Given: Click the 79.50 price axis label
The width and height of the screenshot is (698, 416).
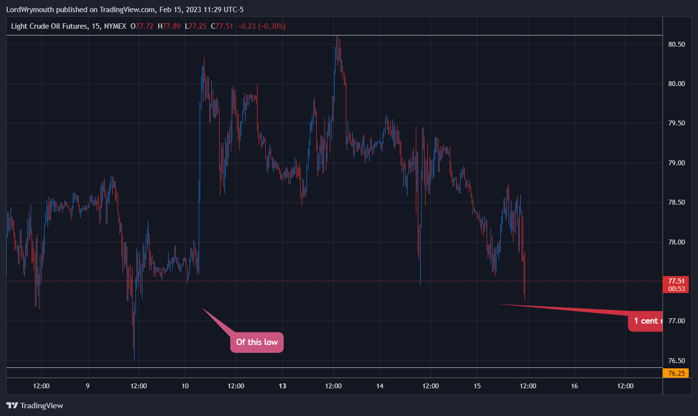Looking at the screenshot, I should (x=676, y=123).
